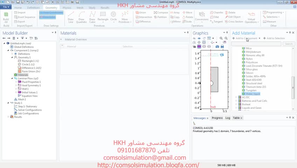
Task: Click the Import button in ribbon
Action: pos(20,13)
